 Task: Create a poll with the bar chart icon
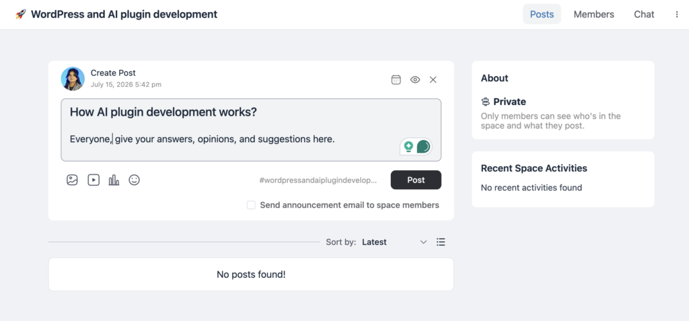coord(114,180)
